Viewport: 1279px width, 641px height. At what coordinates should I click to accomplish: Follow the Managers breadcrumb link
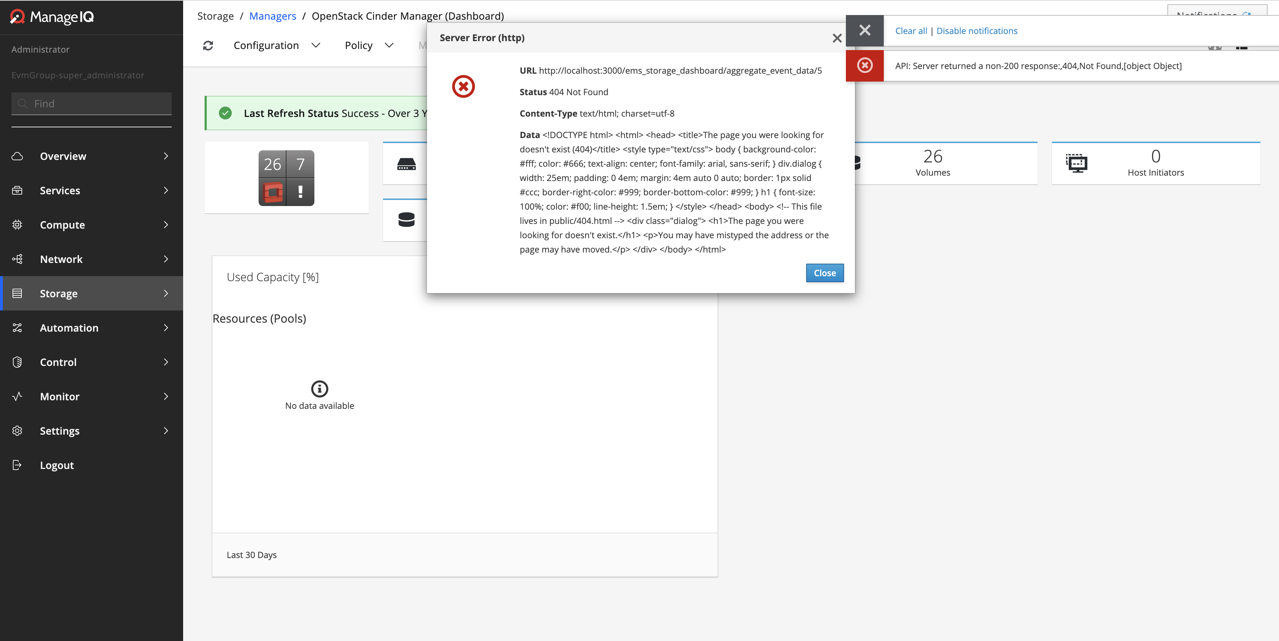click(273, 16)
